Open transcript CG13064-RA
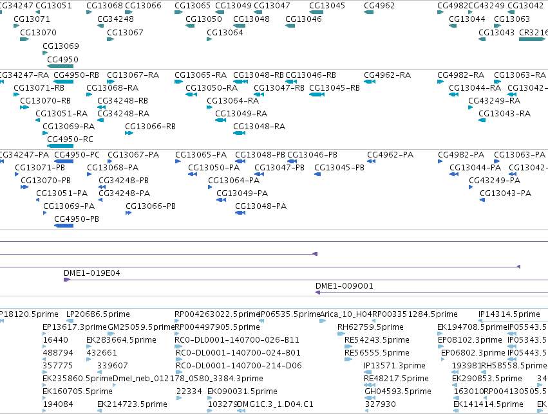The width and height of the screenshot is (548, 414). click(232, 101)
